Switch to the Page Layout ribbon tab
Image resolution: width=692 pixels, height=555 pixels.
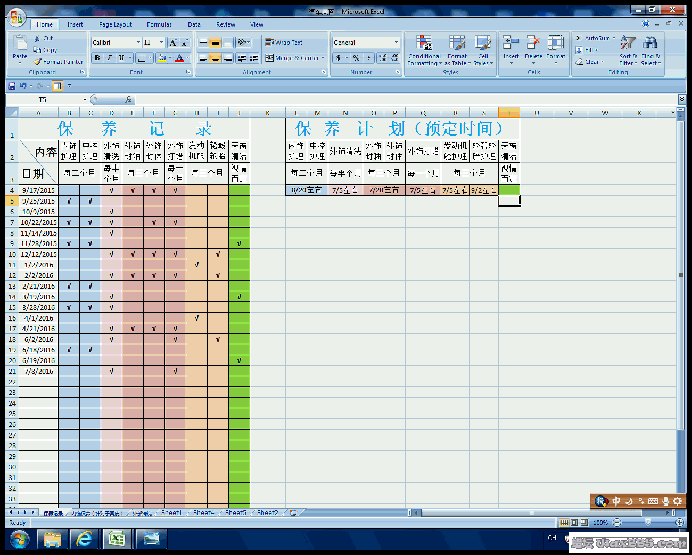click(x=115, y=24)
